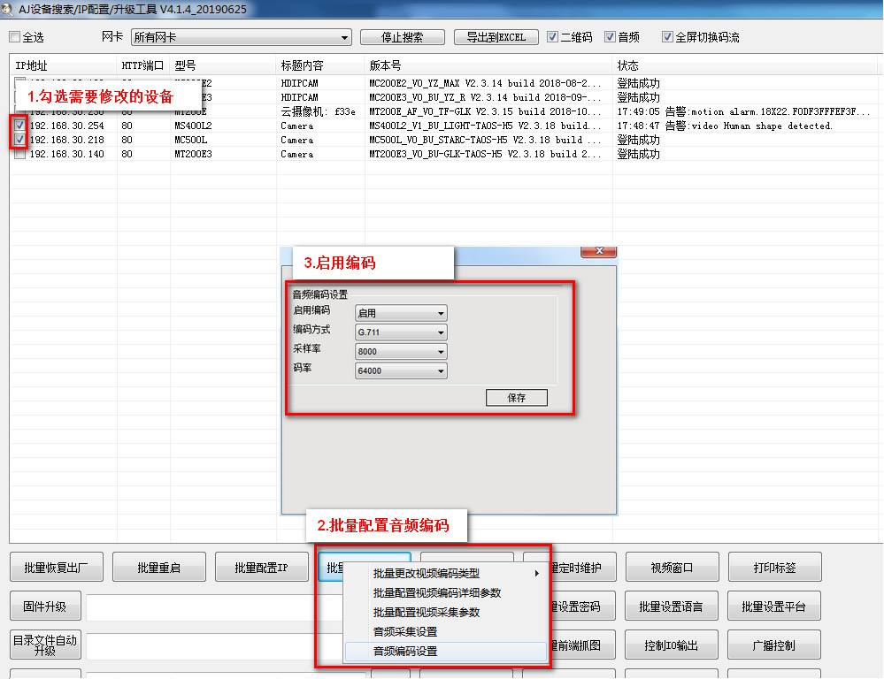Choose 音频采集设置 from the menu
Viewport: 884px width, 679px height.
click(x=405, y=632)
